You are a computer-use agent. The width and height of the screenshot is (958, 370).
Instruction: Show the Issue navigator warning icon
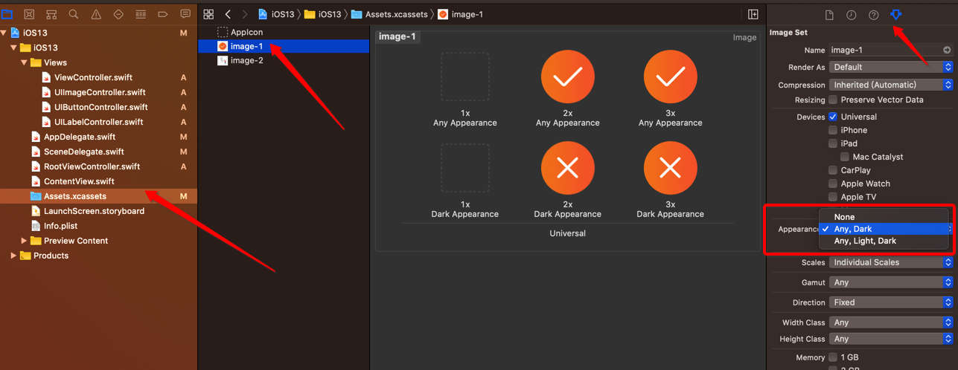tap(96, 14)
